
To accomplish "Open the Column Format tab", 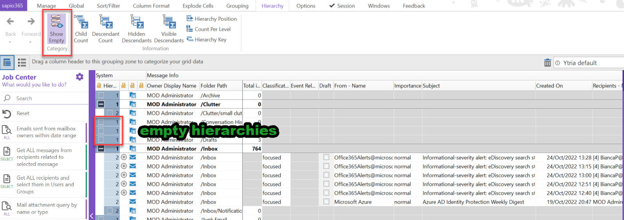I will (x=151, y=6).
